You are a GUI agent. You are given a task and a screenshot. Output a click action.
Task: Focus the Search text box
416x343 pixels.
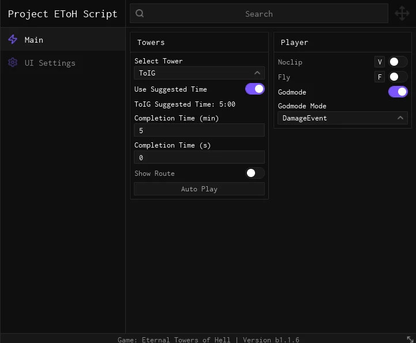click(259, 13)
